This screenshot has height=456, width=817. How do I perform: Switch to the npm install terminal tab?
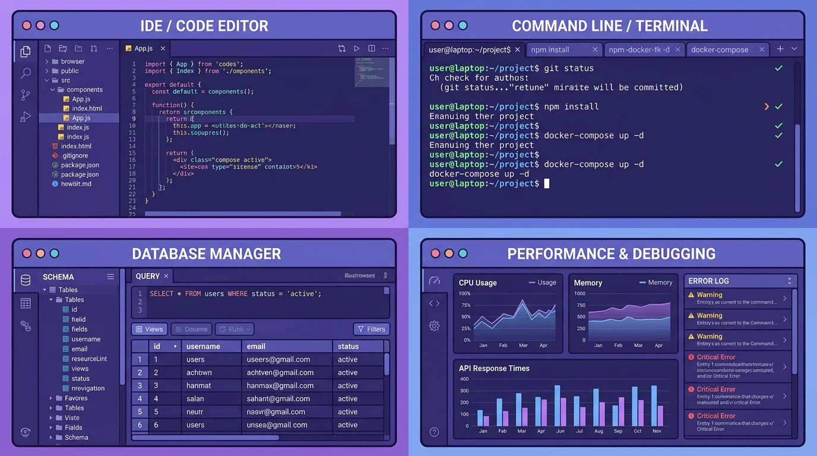click(565, 50)
